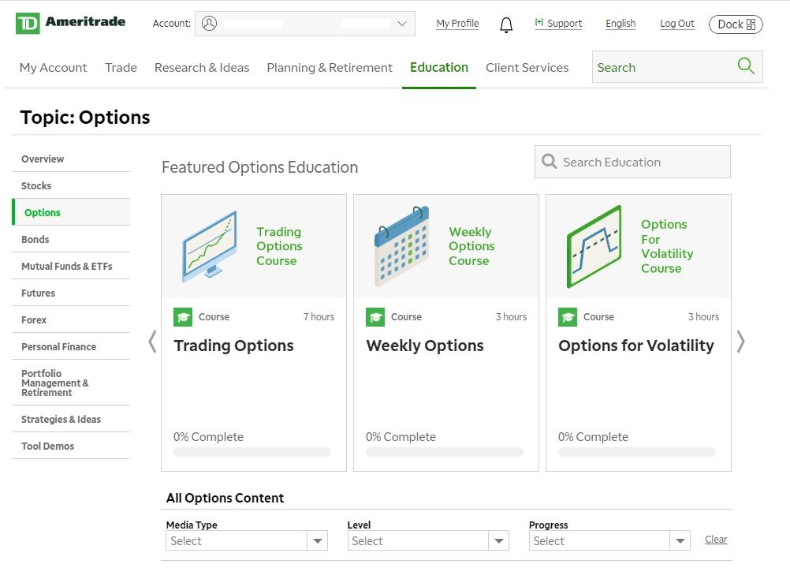Screen dimensions: 790x568
Task: Open the notifications bell
Action: click(x=506, y=24)
